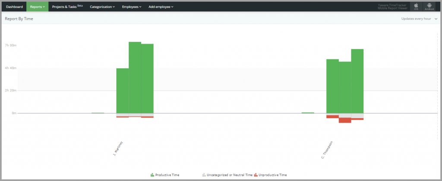This screenshot has width=442, height=181.
Task: Toggle Uncategorized or Neutral Time series
Action: click(229, 175)
